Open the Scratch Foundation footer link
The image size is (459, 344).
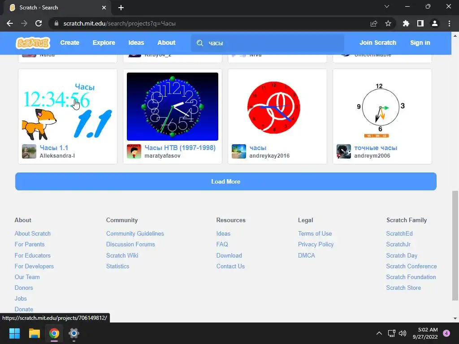tap(411, 277)
